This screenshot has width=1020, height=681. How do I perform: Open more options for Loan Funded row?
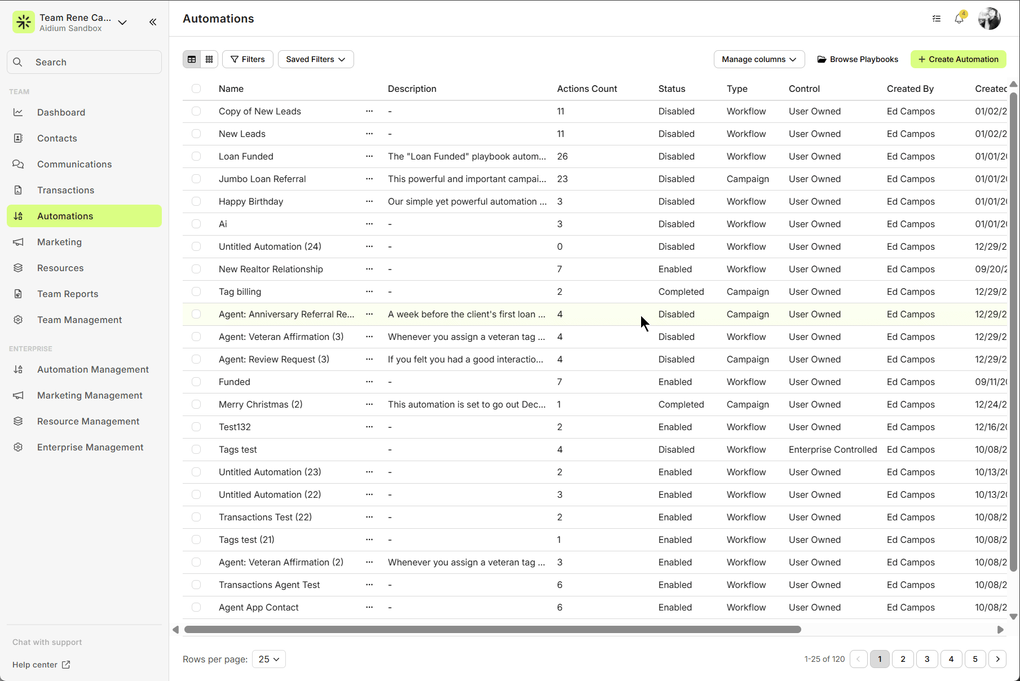pos(369,156)
